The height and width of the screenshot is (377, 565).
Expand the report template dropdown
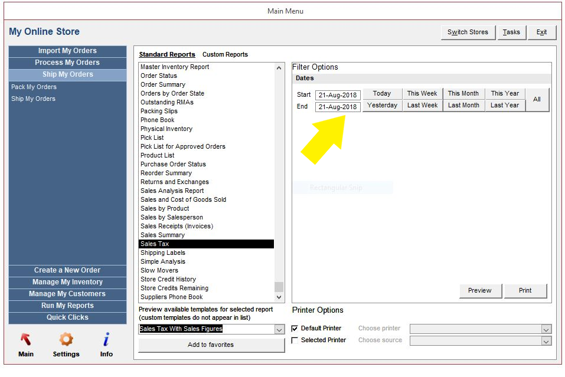click(279, 329)
